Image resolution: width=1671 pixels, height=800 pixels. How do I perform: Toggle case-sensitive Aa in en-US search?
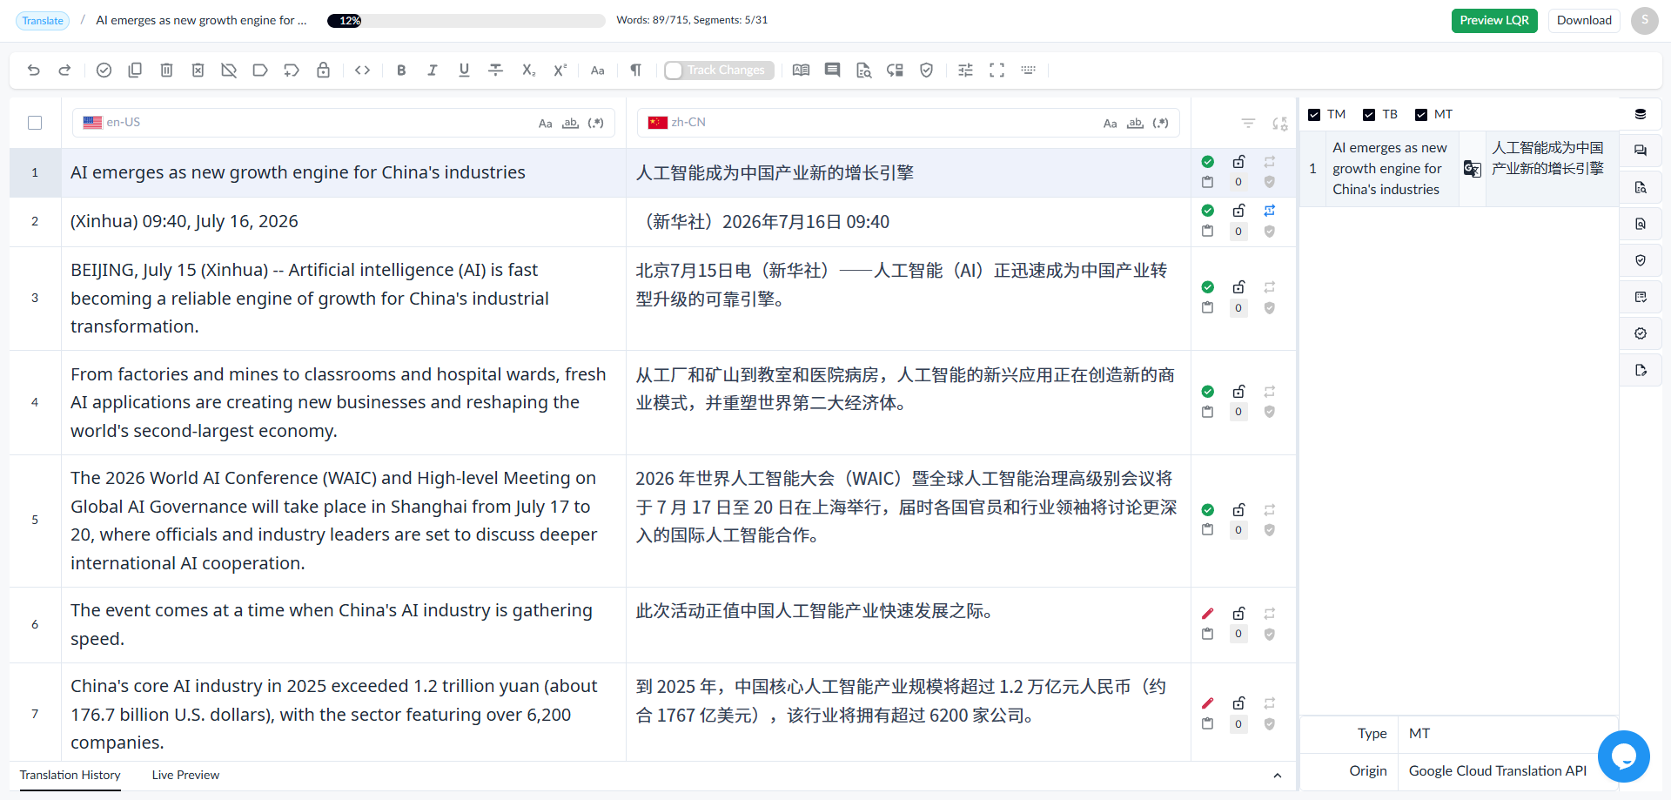click(546, 124)
